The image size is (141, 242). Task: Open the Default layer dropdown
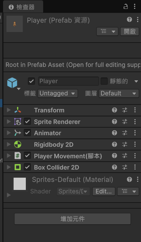119,93
